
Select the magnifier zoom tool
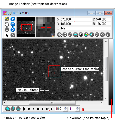pos(7,19)
